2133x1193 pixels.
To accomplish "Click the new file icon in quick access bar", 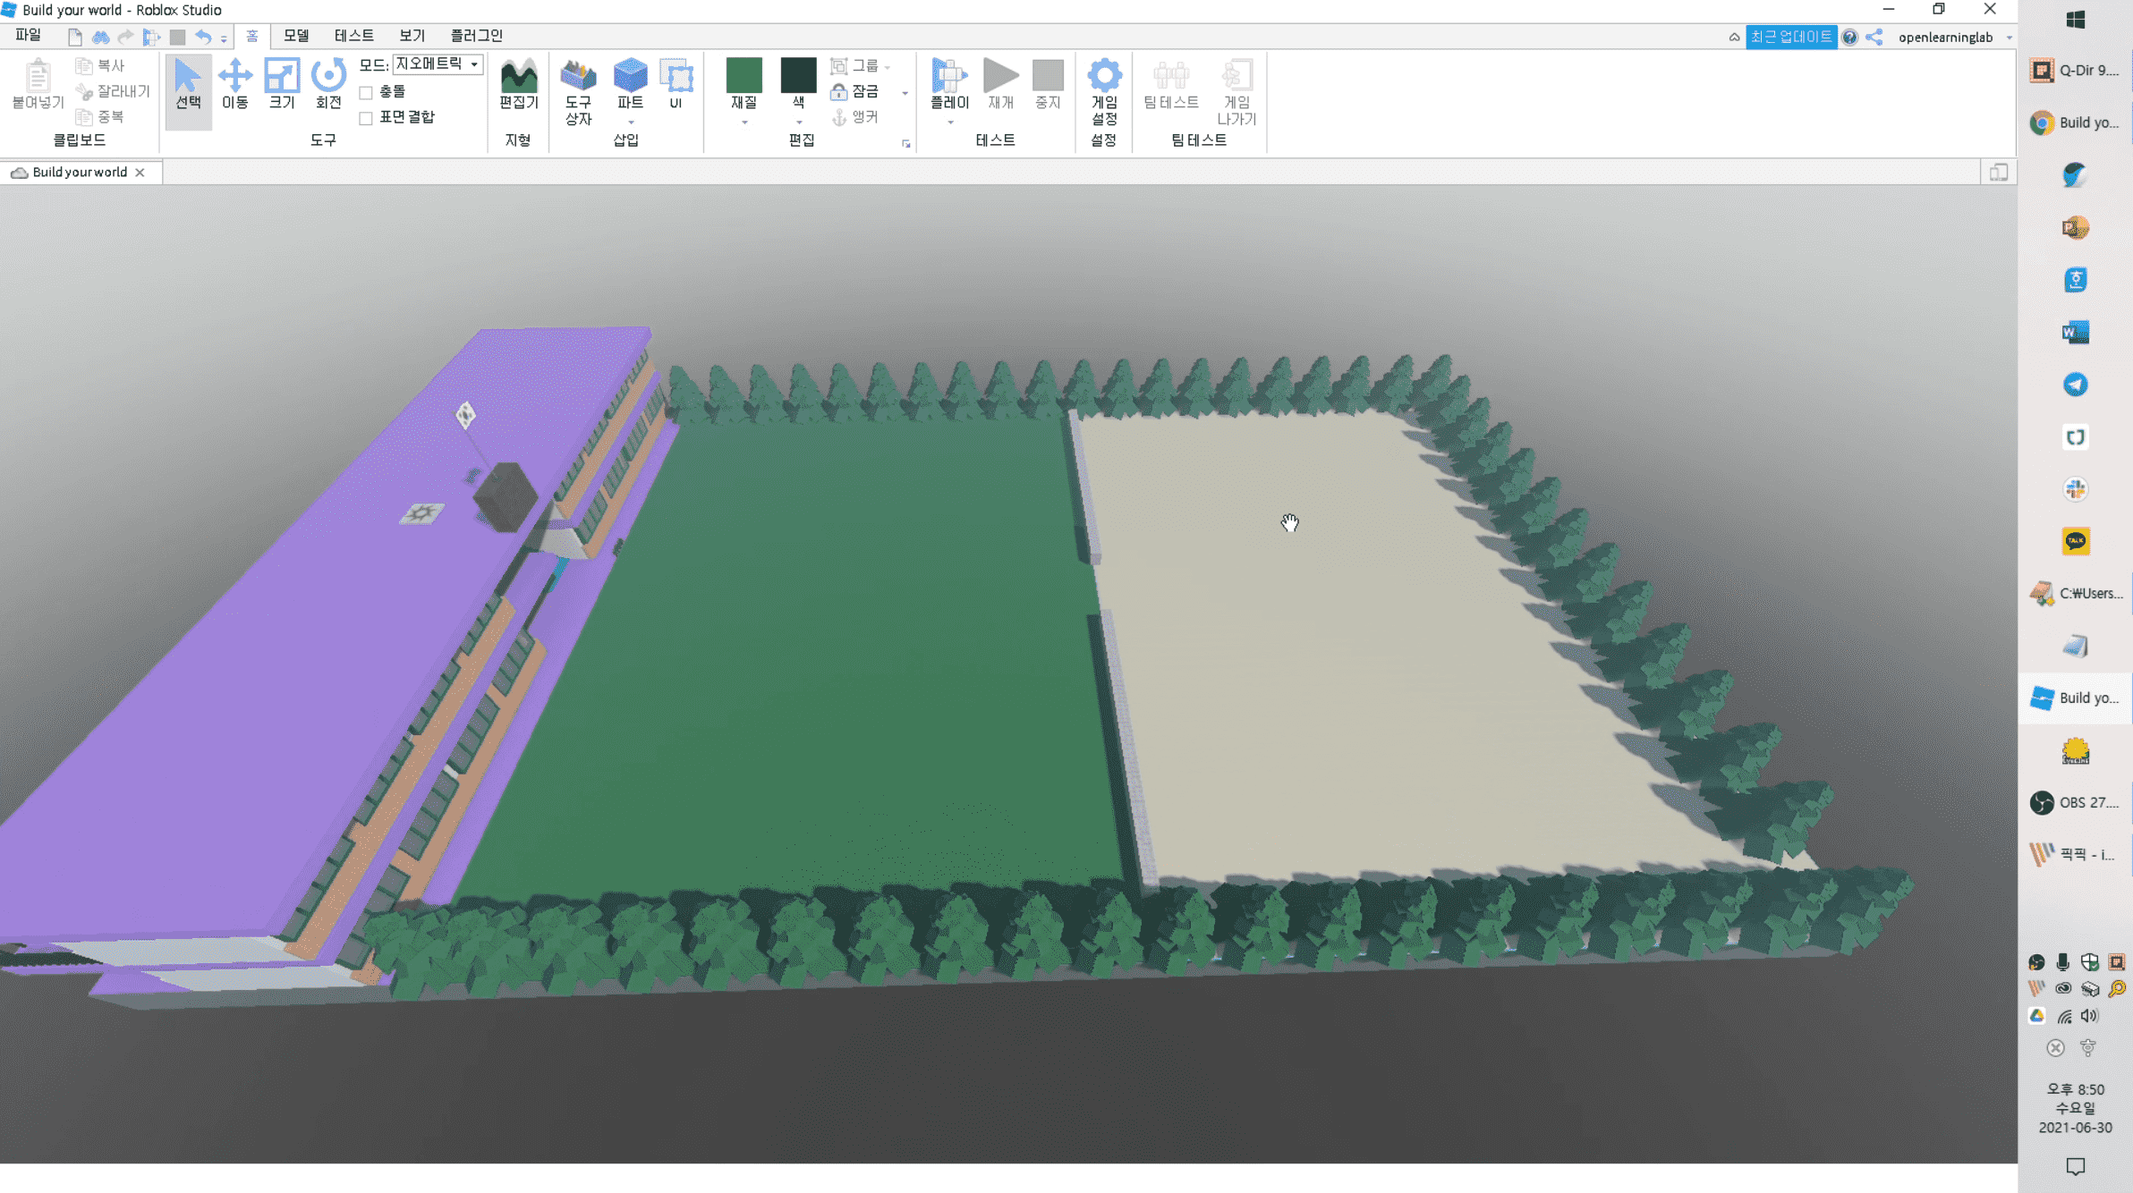I will (x=75, y=37).
